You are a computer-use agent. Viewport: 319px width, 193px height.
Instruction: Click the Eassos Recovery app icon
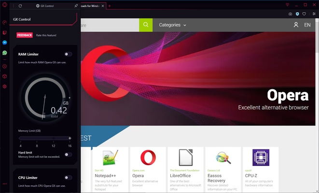pos(223,158)
